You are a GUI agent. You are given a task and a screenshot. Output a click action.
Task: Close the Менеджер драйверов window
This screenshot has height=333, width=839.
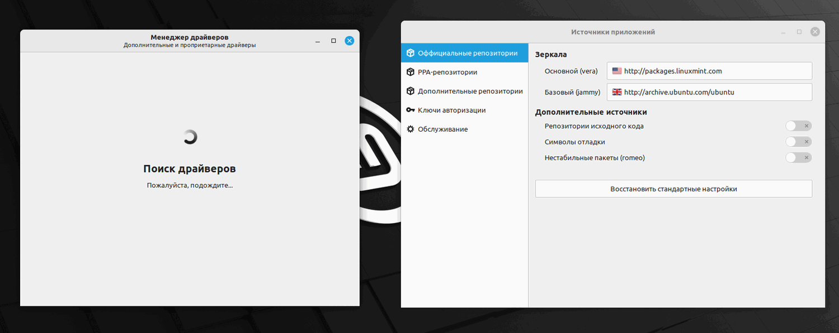point(350,41)
